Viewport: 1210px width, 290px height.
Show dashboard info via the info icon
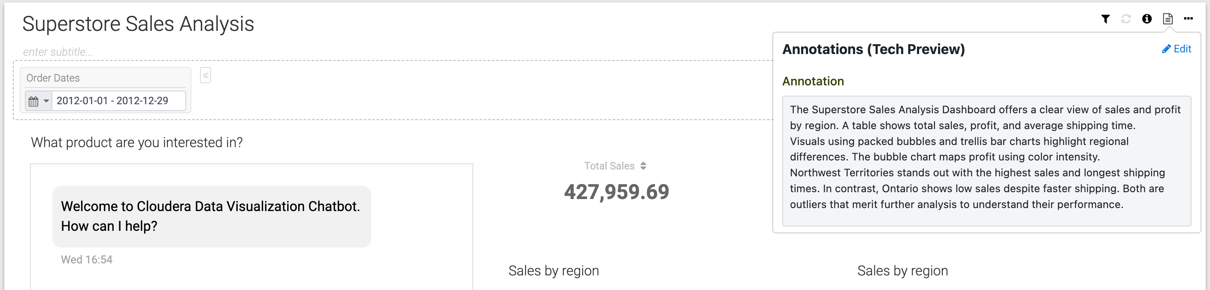pyautogui.click(x=1146, y=19)
